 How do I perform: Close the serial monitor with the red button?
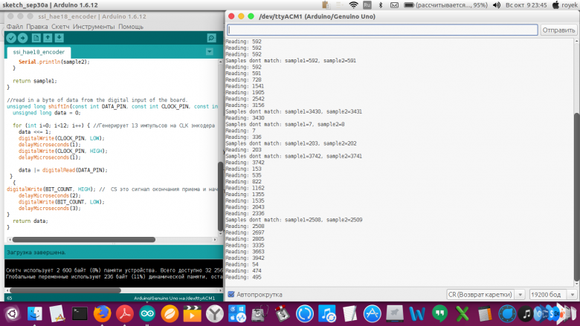pyautogui.click(x=231, y=16)
